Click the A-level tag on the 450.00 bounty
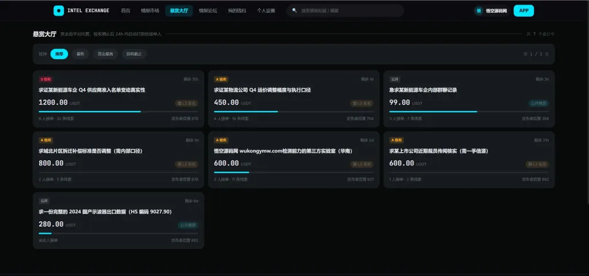 [221, 79]
